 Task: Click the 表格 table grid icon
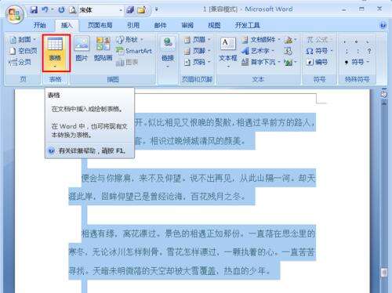55,44
